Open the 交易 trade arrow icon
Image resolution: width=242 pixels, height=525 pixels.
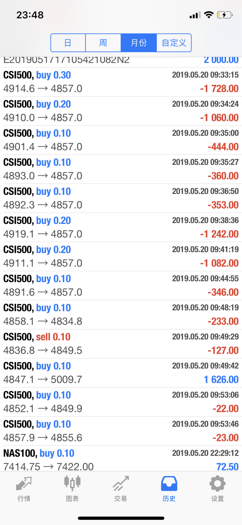pos(121,483)
